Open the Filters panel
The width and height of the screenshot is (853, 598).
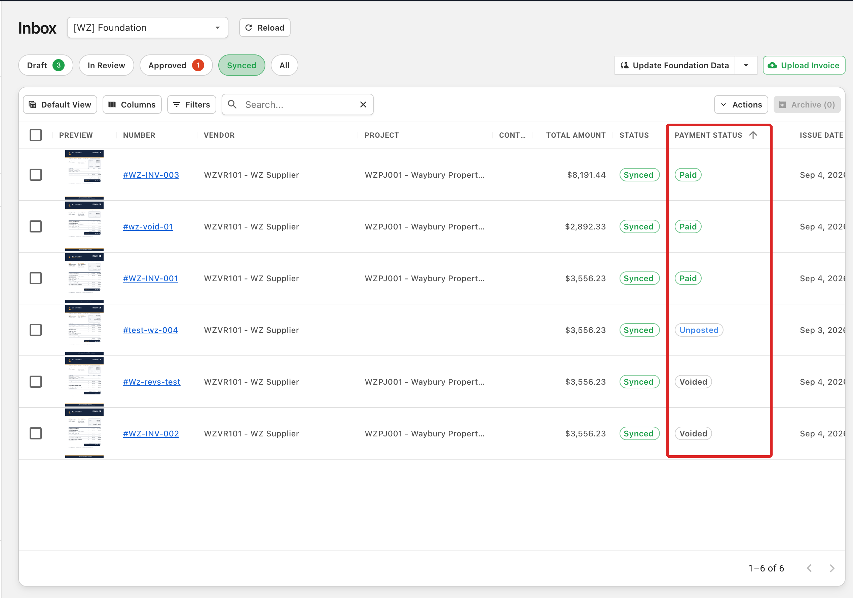(192, 104)
